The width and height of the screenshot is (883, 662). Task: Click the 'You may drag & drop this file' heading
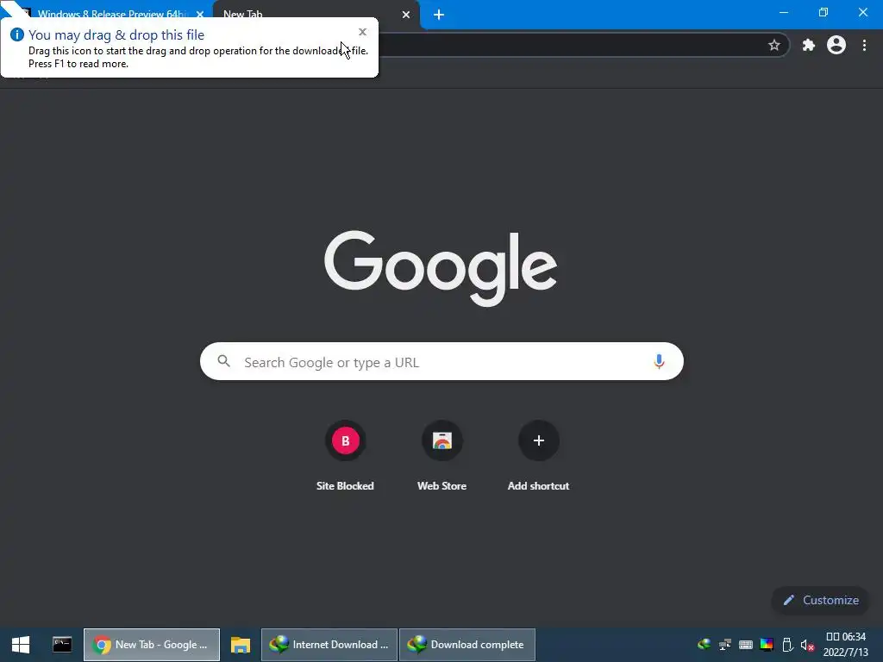(x=116, y=34)
